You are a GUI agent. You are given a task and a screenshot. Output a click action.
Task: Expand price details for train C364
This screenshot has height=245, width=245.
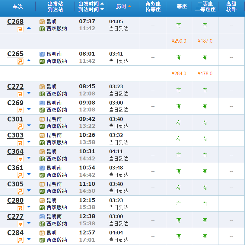click(x=29, y=158)
